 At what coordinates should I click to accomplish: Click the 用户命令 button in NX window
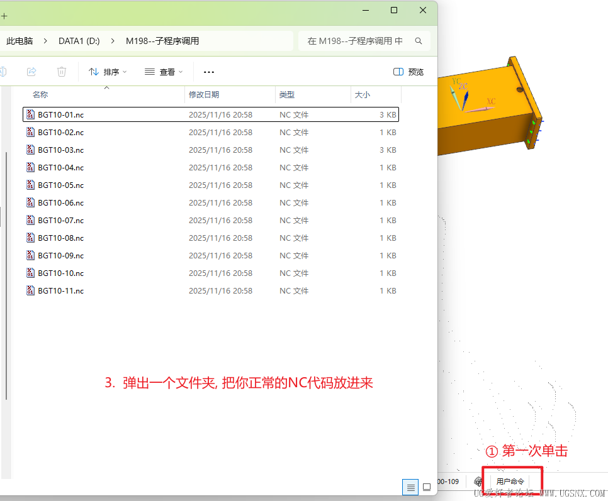coord(510,482)
